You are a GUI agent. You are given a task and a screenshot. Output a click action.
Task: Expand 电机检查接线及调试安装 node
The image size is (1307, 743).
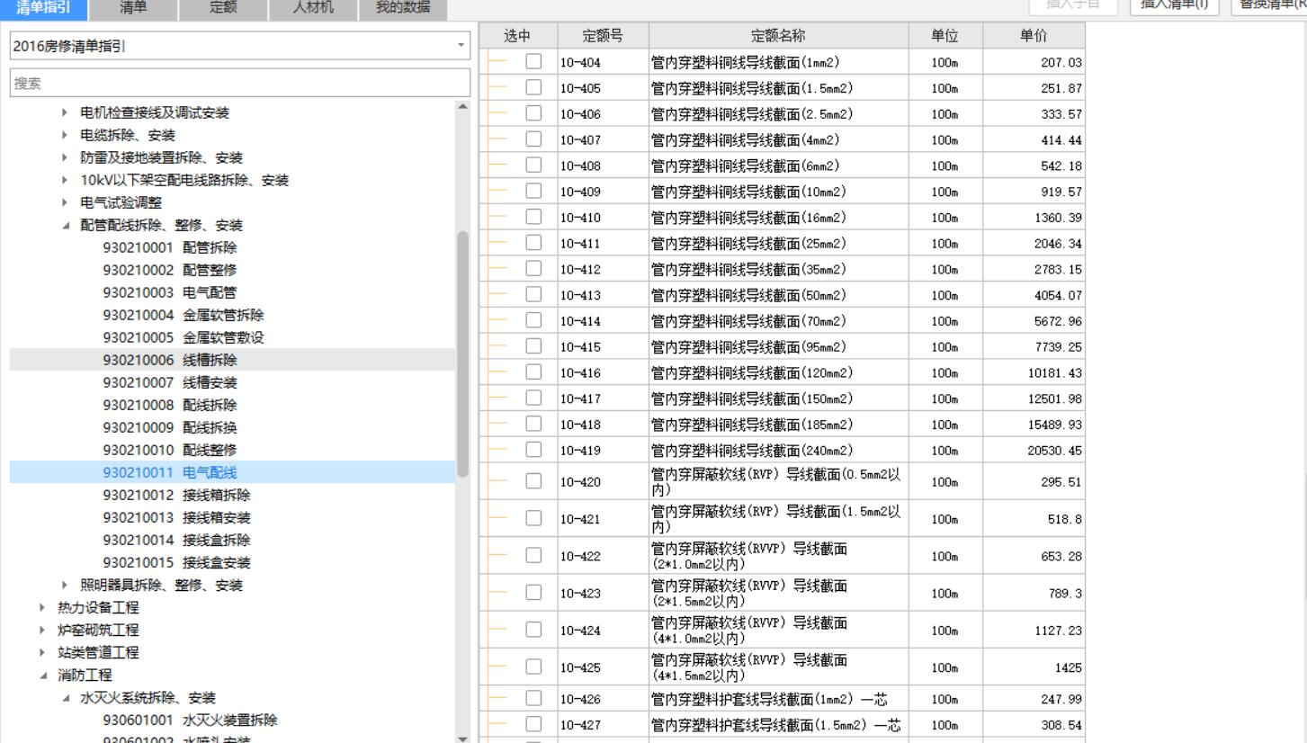coord(65,112)
